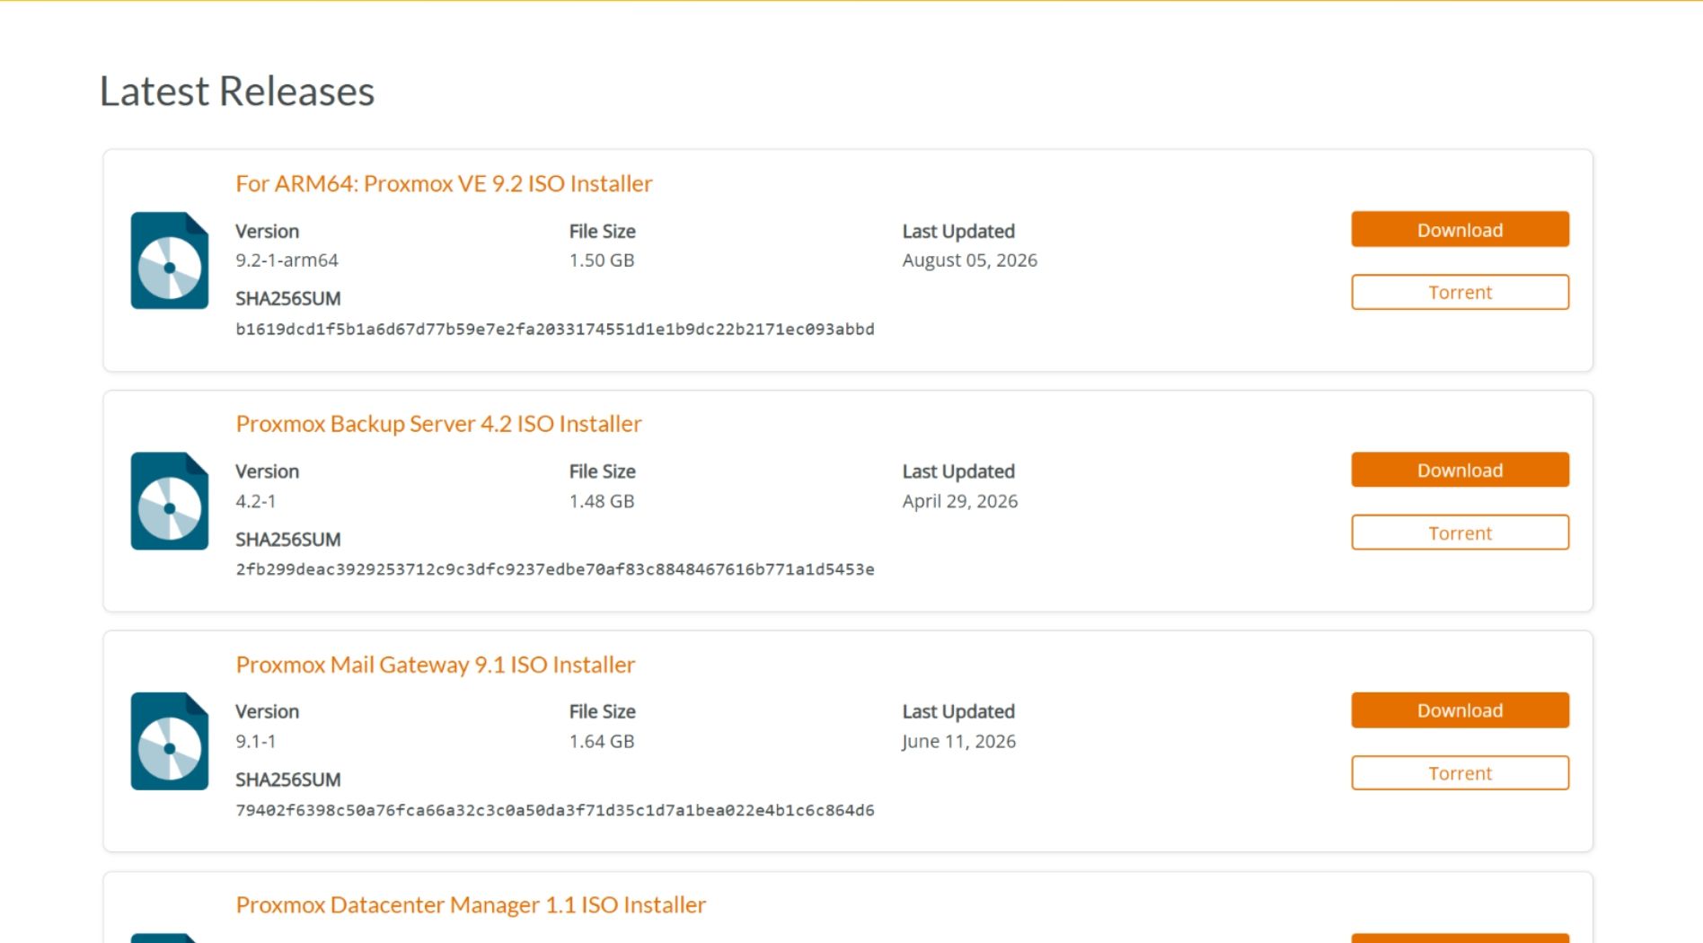Click the August 05, 2026 update date
The width and height of the screenshot is (1703, 943).
(970, 260)
